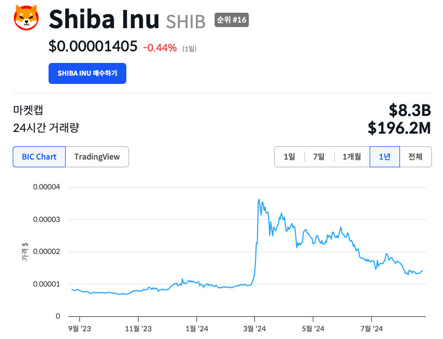Click the 3월 '24 x-axis label
The image size is (443, 339).
[254, 329]
